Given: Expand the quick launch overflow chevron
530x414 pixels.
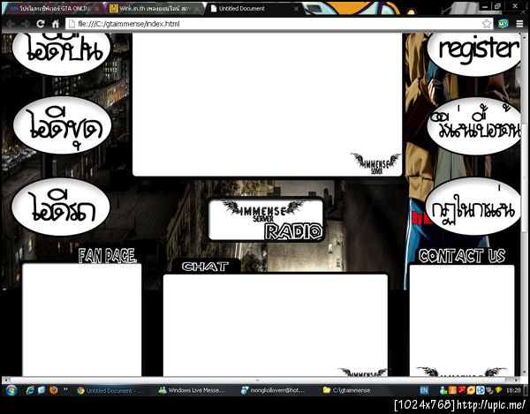Looking at the screenshot, I should click(65, 389).
